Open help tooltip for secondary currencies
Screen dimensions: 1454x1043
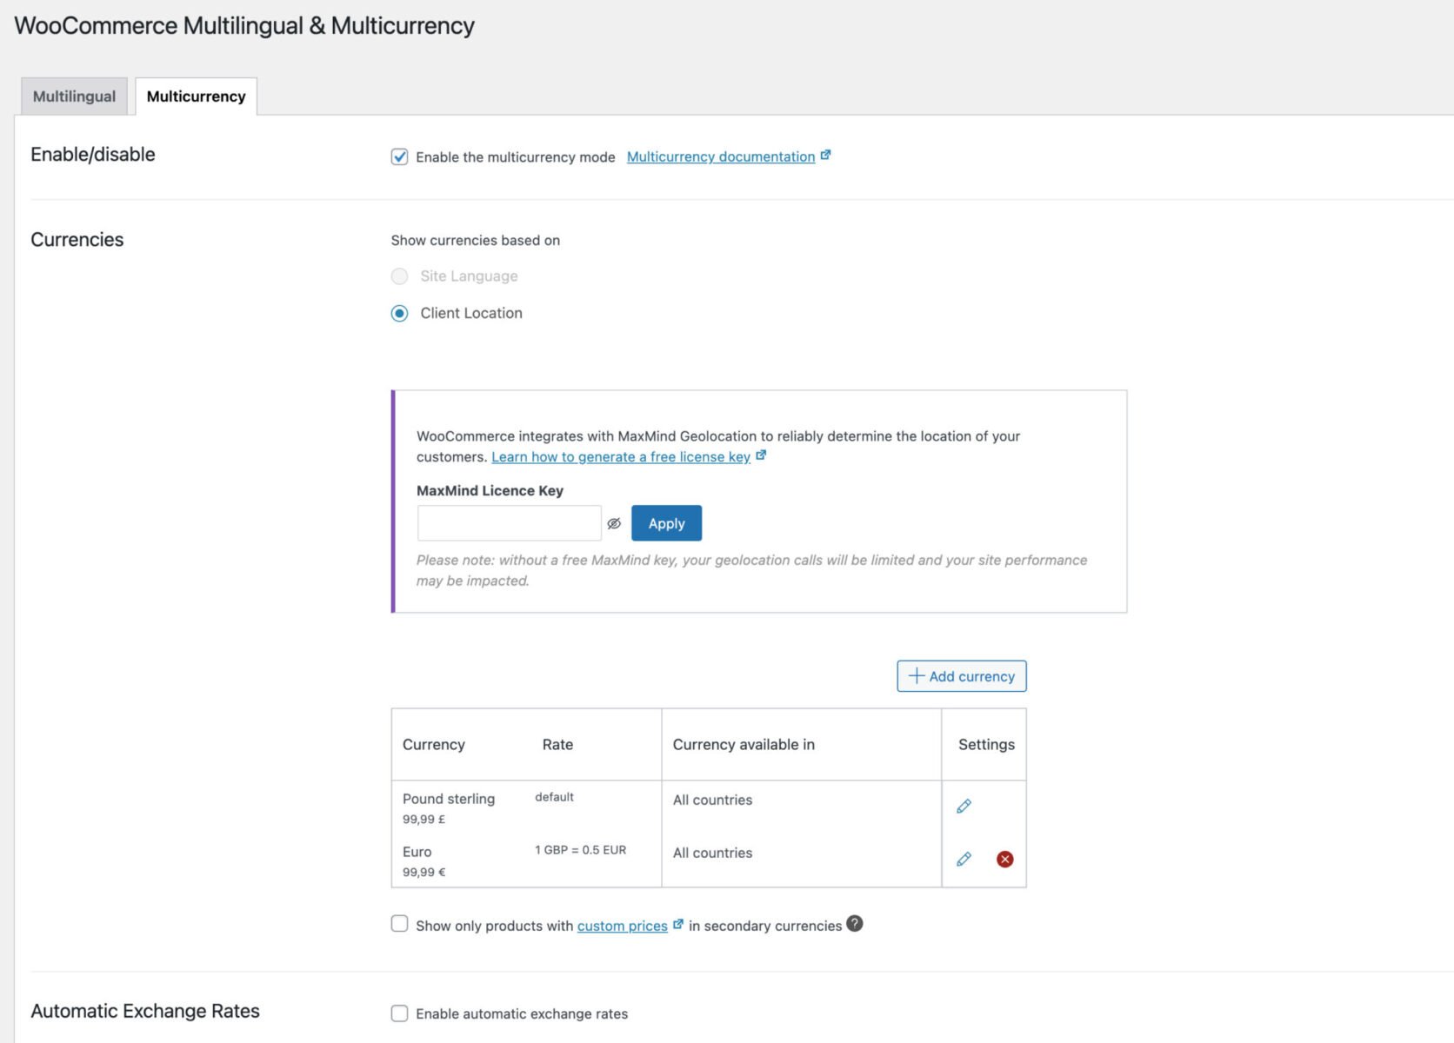pyautogui.click(x=855, y=924)
